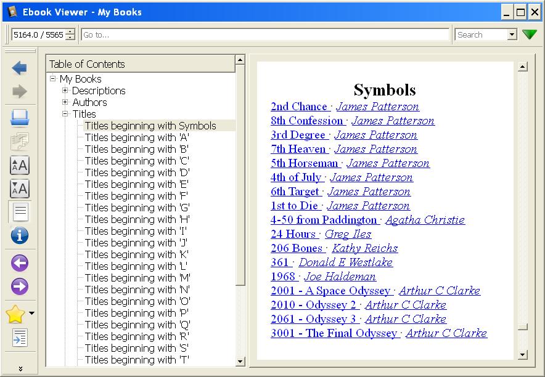The height and width of the screenshot is (377, 545).
Task: Click the Search input field
Action: coord(481,34)
